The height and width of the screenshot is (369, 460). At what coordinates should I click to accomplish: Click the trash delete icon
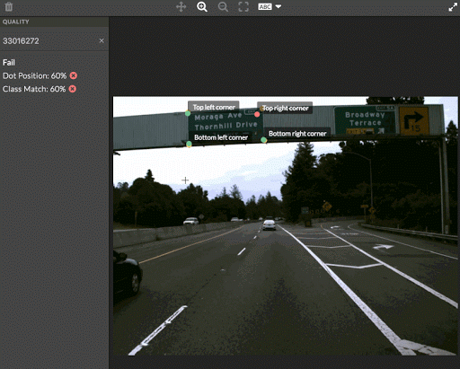point(9,6)
